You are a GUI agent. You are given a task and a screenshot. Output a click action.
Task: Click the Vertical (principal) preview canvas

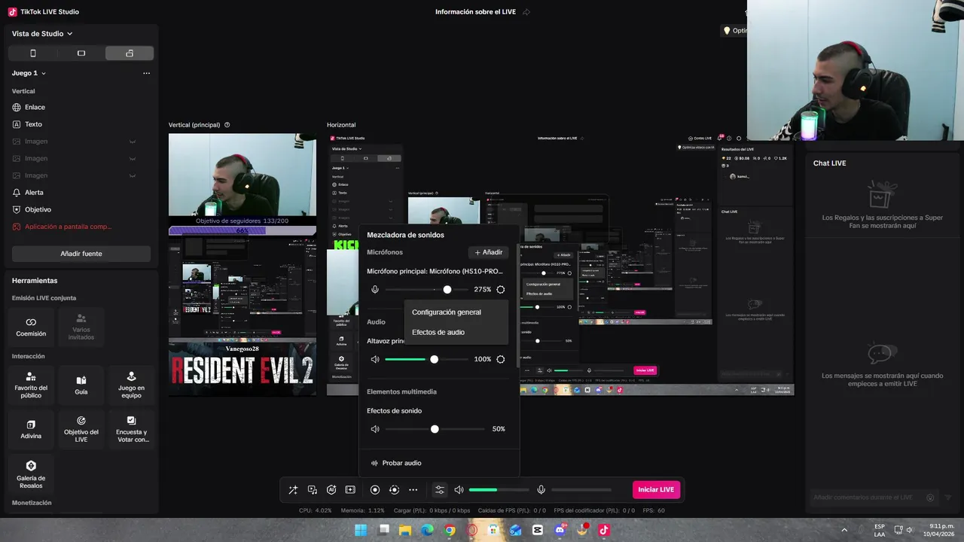[x=243, y=265]
